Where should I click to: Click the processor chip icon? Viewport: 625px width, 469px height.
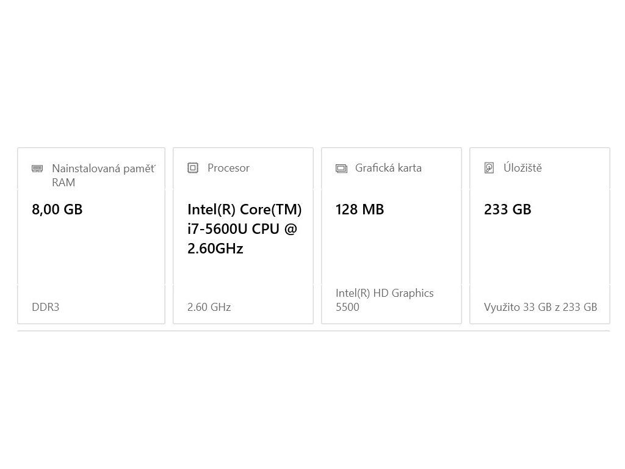pos(193,167)
